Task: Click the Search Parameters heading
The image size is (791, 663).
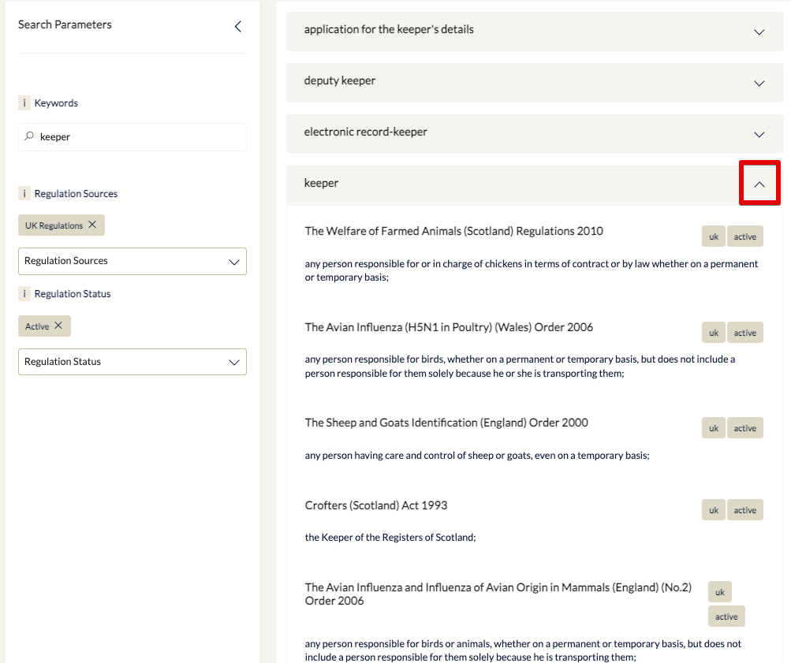Action: click(65, 24)
